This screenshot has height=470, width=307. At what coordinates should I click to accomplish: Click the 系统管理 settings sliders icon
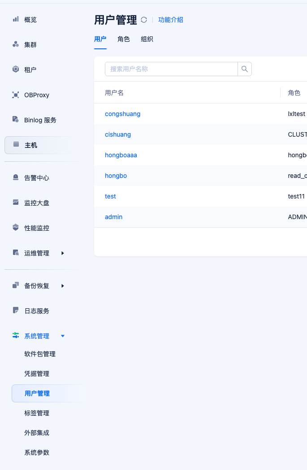(16, 336)
